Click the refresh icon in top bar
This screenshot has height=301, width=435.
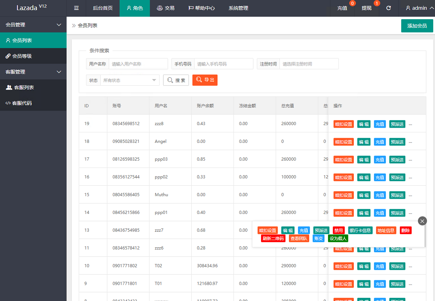[x=389, y=8]
